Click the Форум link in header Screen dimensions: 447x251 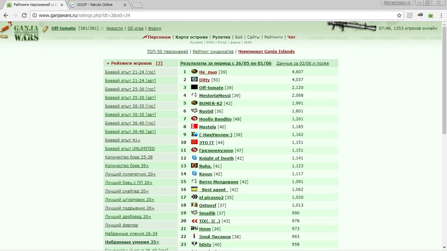click(154, 28)
